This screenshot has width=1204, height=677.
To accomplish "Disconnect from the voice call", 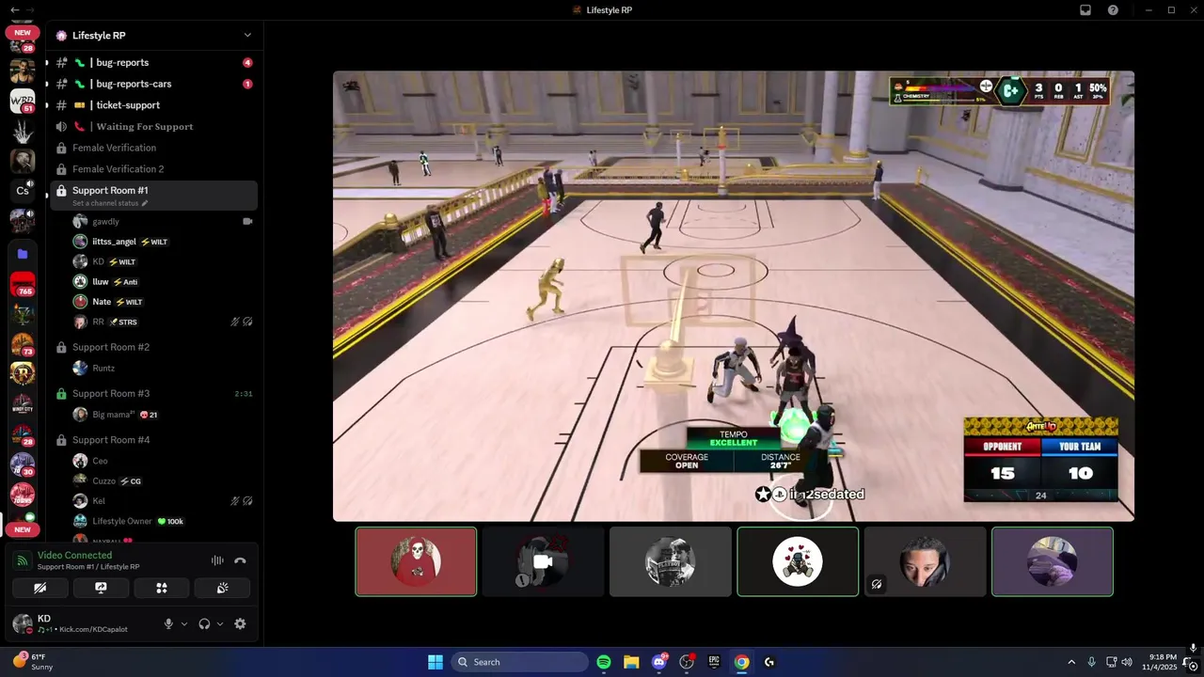I will tap(240, 560).
